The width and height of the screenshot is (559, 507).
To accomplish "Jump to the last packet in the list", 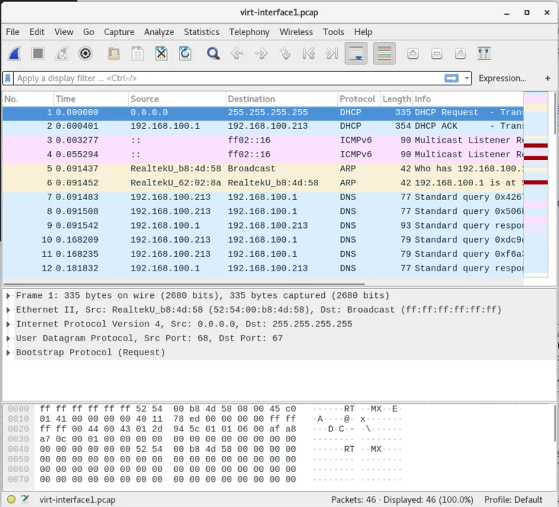I will (331, 53).
